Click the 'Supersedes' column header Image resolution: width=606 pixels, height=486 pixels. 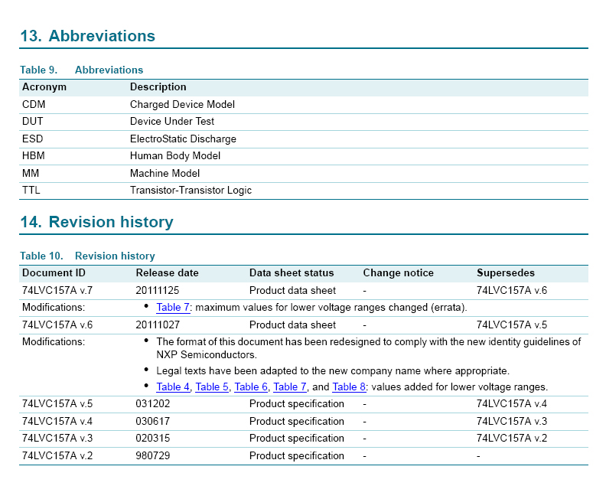click(505, 273)
